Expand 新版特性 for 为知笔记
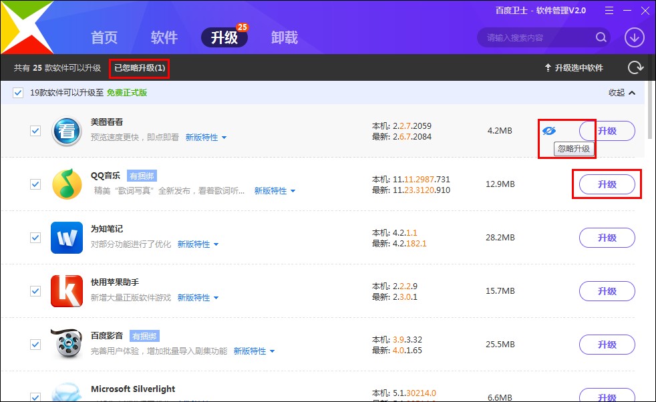The width and height of the screenshot is (656, 402). tap(198, 244)
